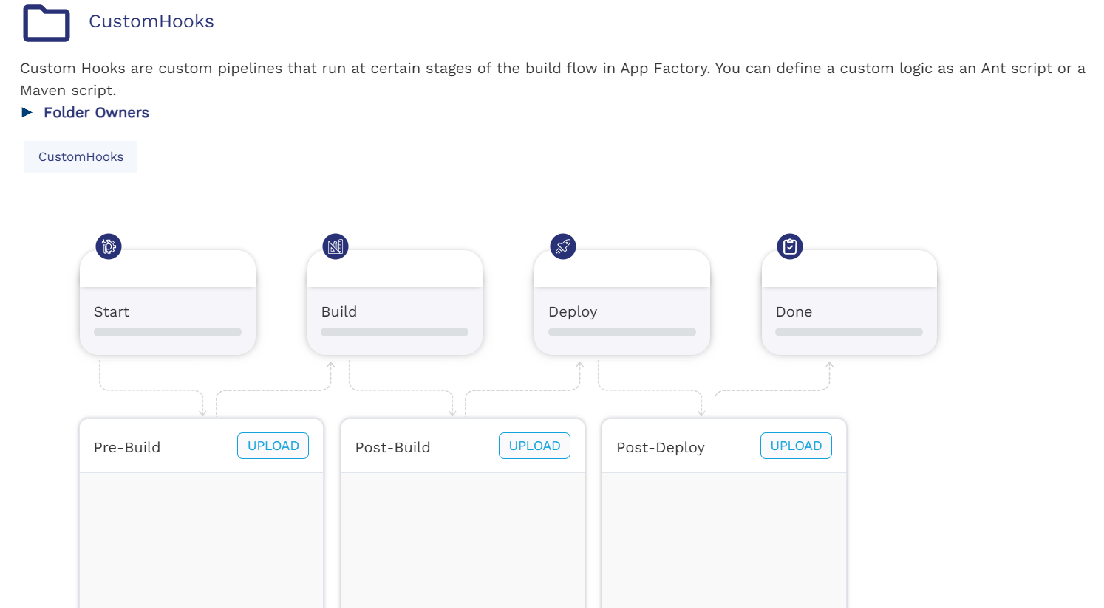The width and height of the screenshot is (1104, 608).
Task: Click the Deploy stage rocket icon
Action: (x=563, y=246)
